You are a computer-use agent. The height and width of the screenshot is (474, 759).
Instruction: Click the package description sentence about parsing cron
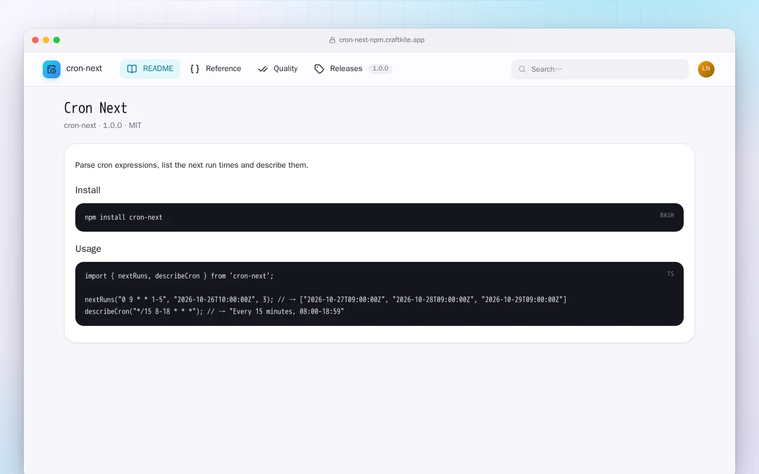point(192,165)
